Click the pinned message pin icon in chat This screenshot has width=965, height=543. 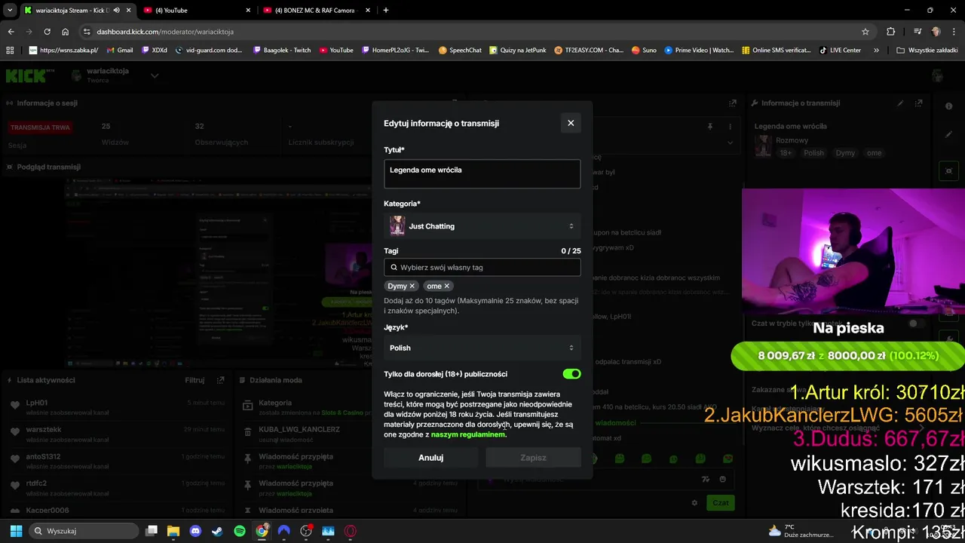[709, 127]
